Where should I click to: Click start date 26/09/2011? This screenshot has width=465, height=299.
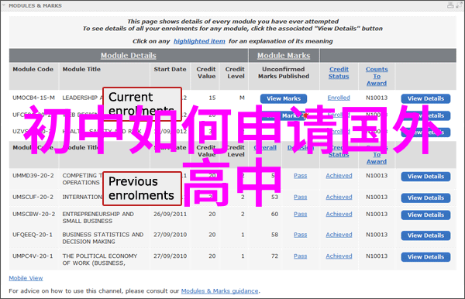170,214
